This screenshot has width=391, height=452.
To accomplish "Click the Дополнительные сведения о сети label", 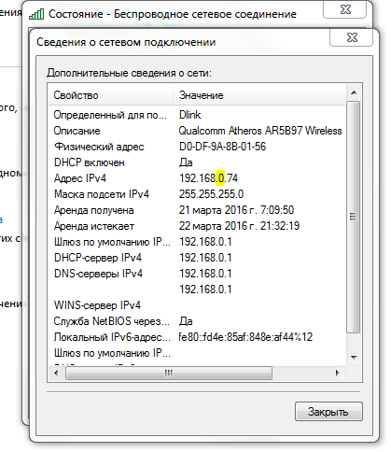I will [x=129, y=73].
